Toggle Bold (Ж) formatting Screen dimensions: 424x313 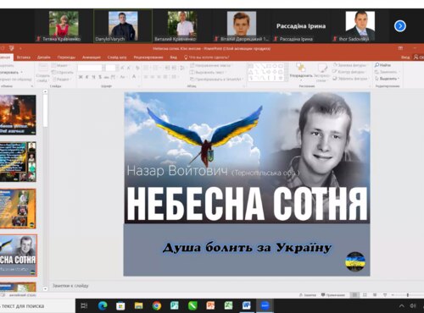tap(81, 77)
